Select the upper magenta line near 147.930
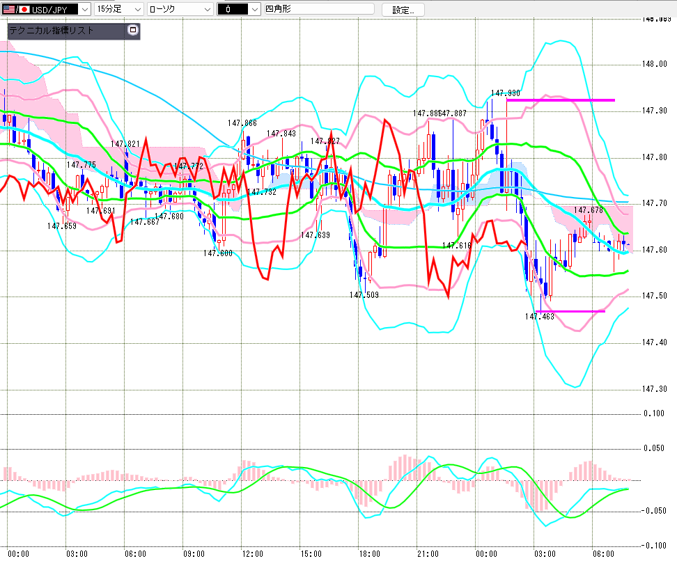 [x=561, y=100]
